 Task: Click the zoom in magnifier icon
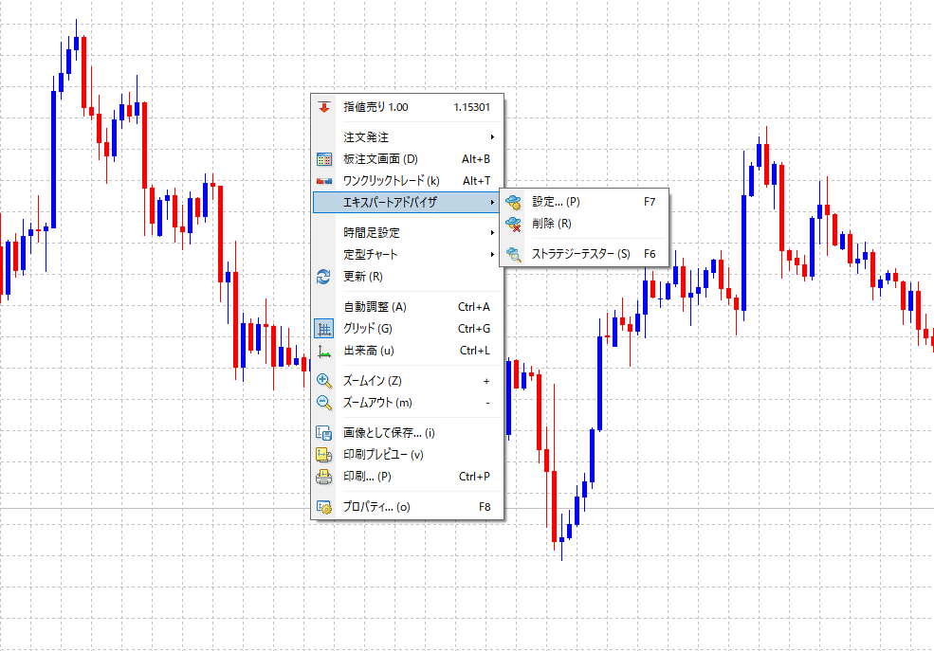323,381
